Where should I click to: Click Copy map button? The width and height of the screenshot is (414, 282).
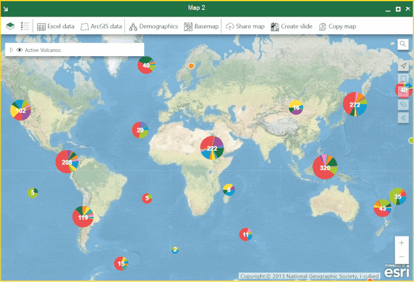click(x=338, y=27)
